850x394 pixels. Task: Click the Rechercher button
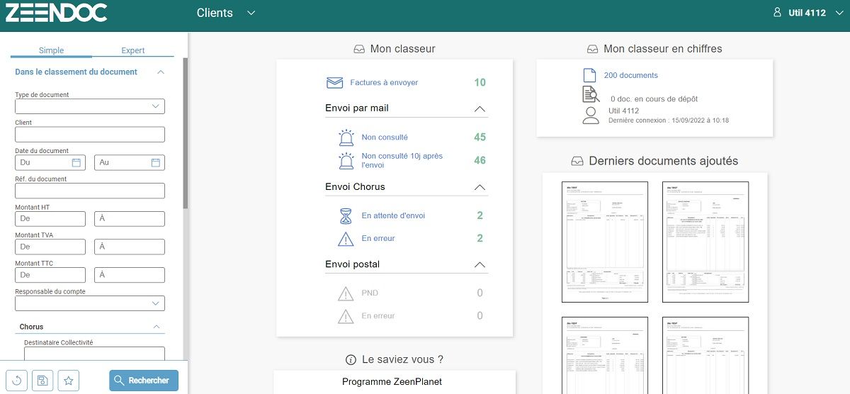coord(144,381)
